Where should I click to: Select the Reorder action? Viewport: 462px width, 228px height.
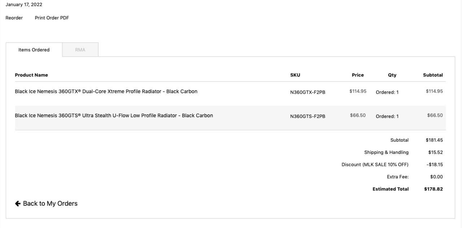tap(14, 17)
